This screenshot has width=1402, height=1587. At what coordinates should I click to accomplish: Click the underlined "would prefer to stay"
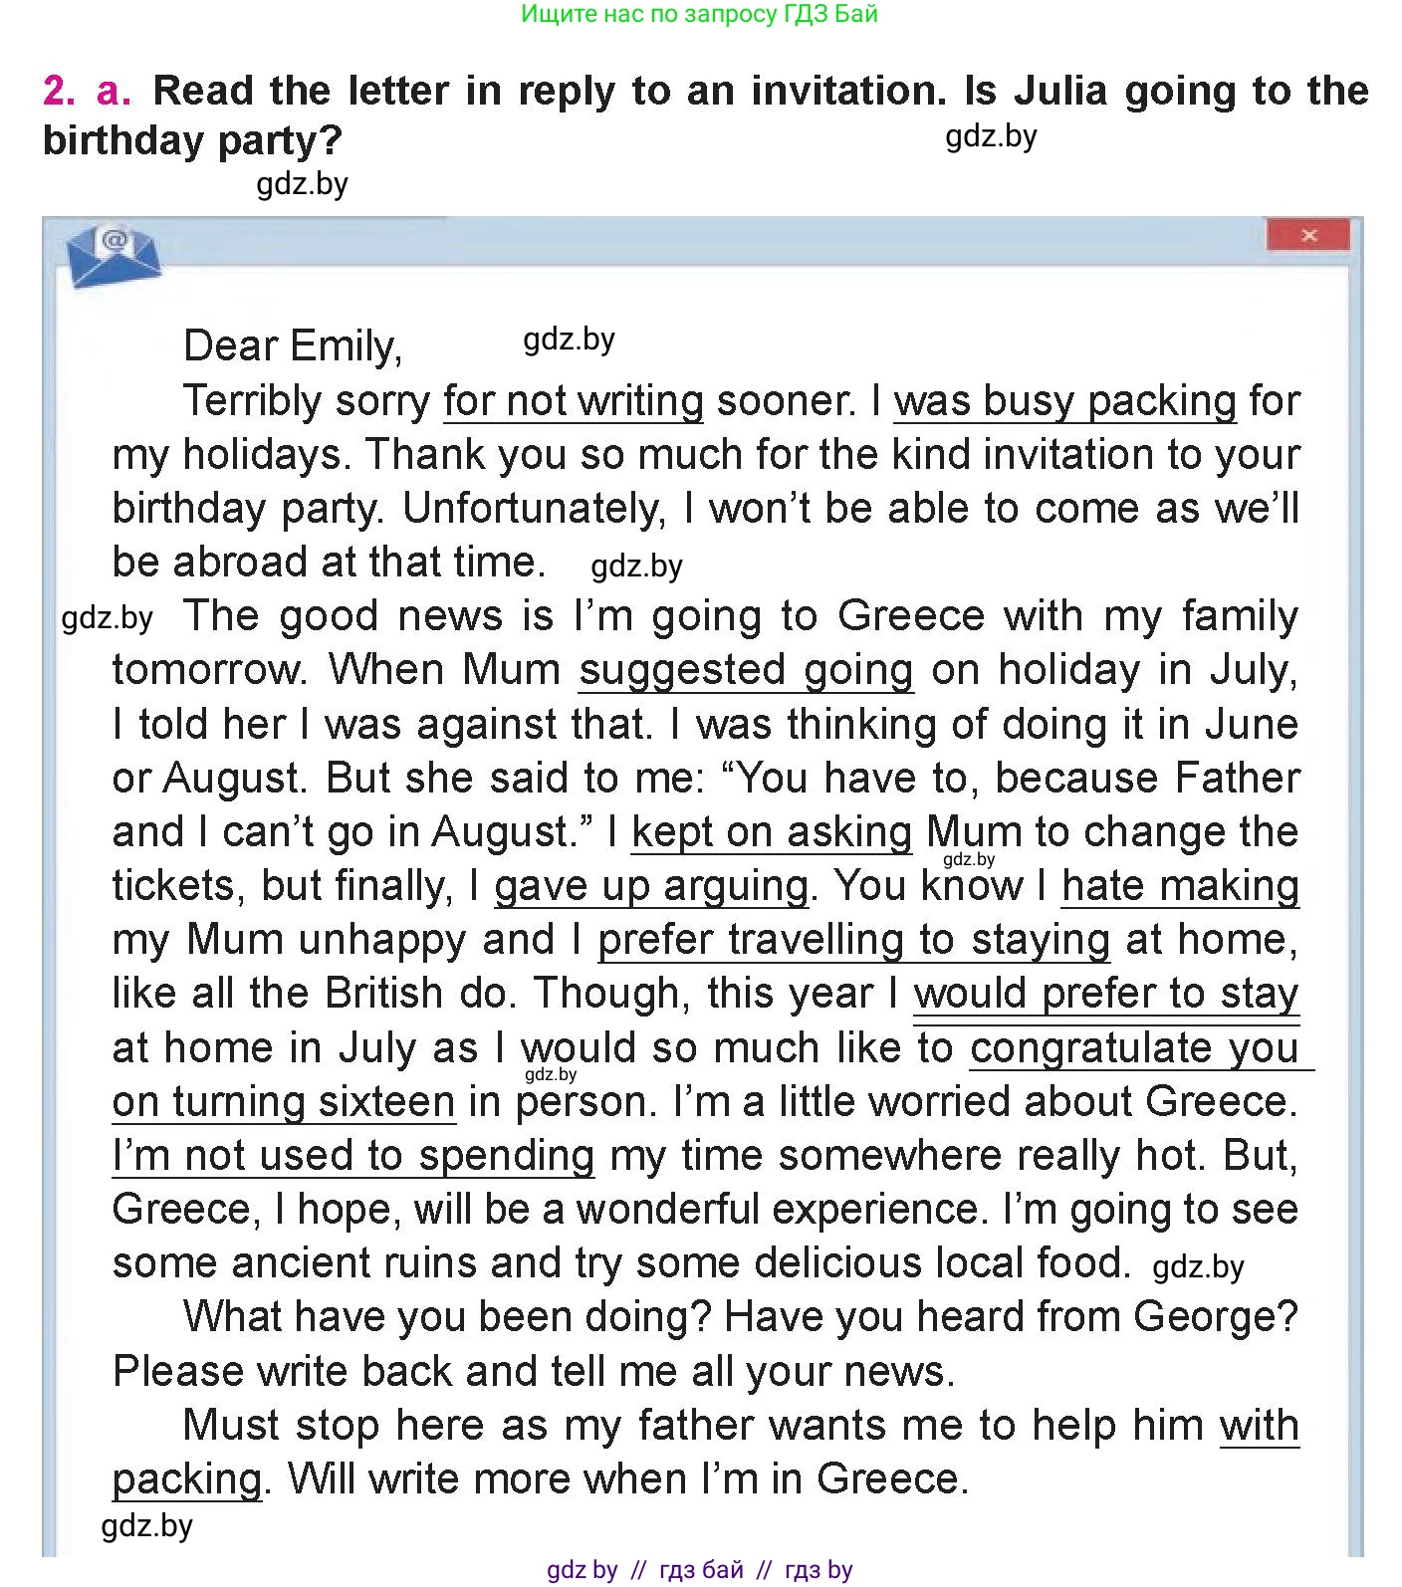pyautogui.click(x=1106, y=994)
